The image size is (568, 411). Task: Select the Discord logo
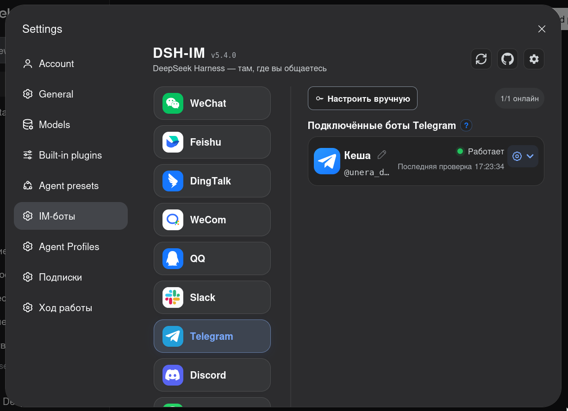coord(173,375)
